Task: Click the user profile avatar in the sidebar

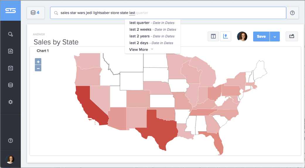Action: [x=10, y=159]
